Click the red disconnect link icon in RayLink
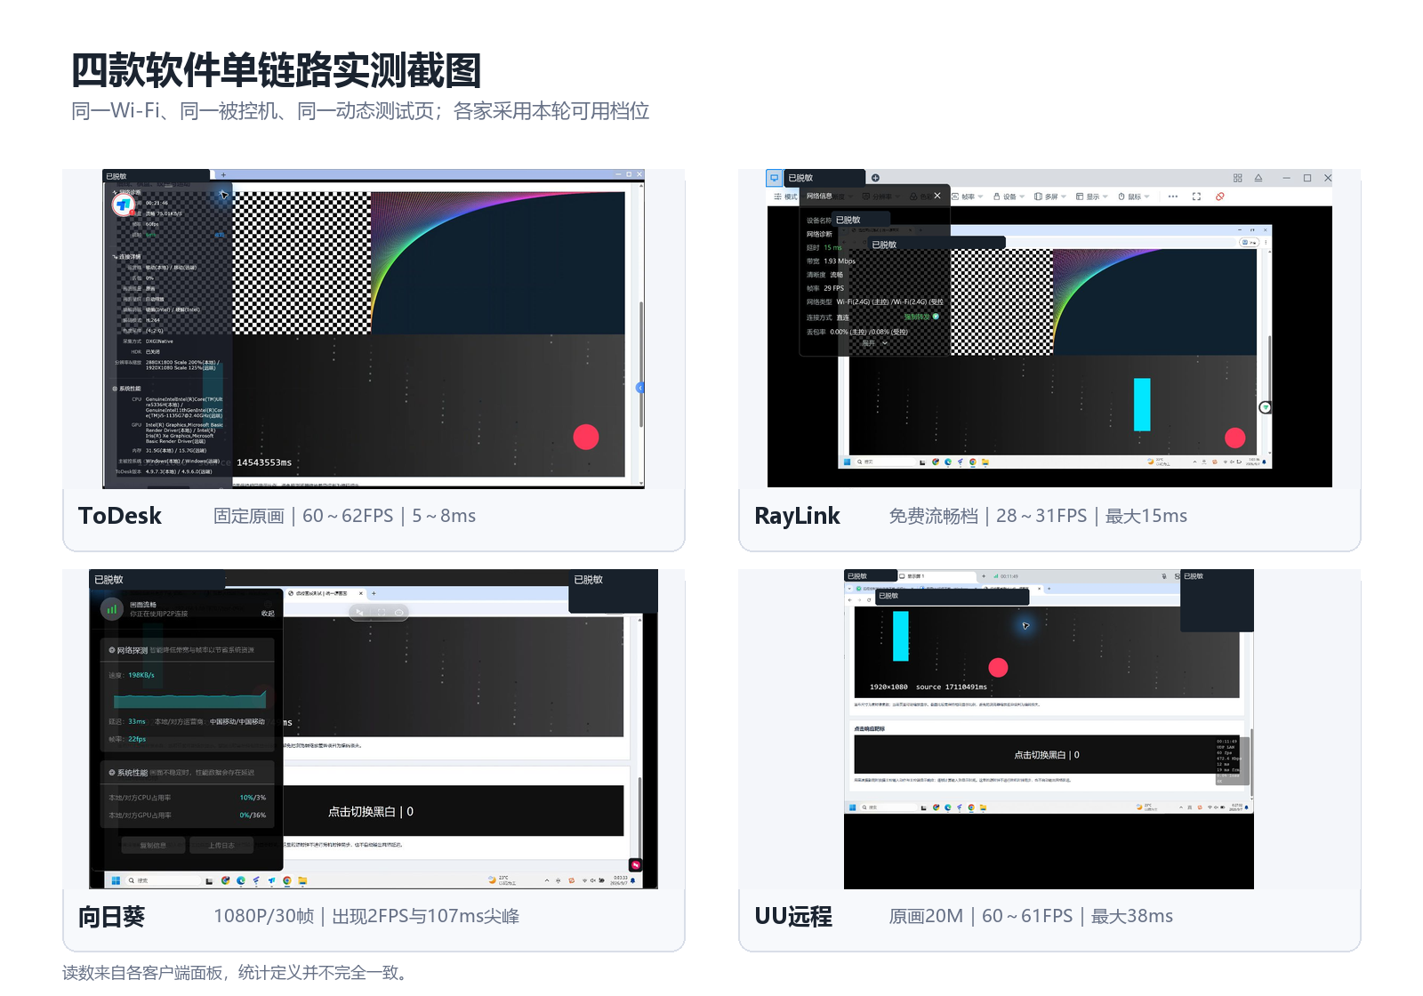Image resolution: width=1423 pixels, height=996 pixels. point(1219,197)
